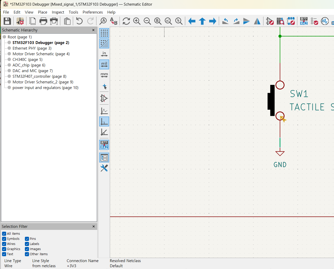334x269 pixels.
Task: Open the File menu
Action: pyautogui.click(x=6, y=12)
